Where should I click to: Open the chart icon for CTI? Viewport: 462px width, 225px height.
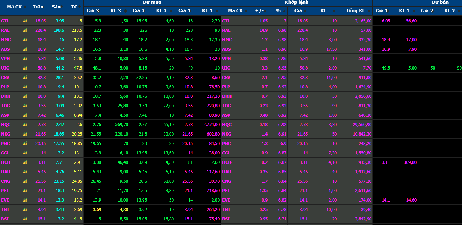(25, 21)
